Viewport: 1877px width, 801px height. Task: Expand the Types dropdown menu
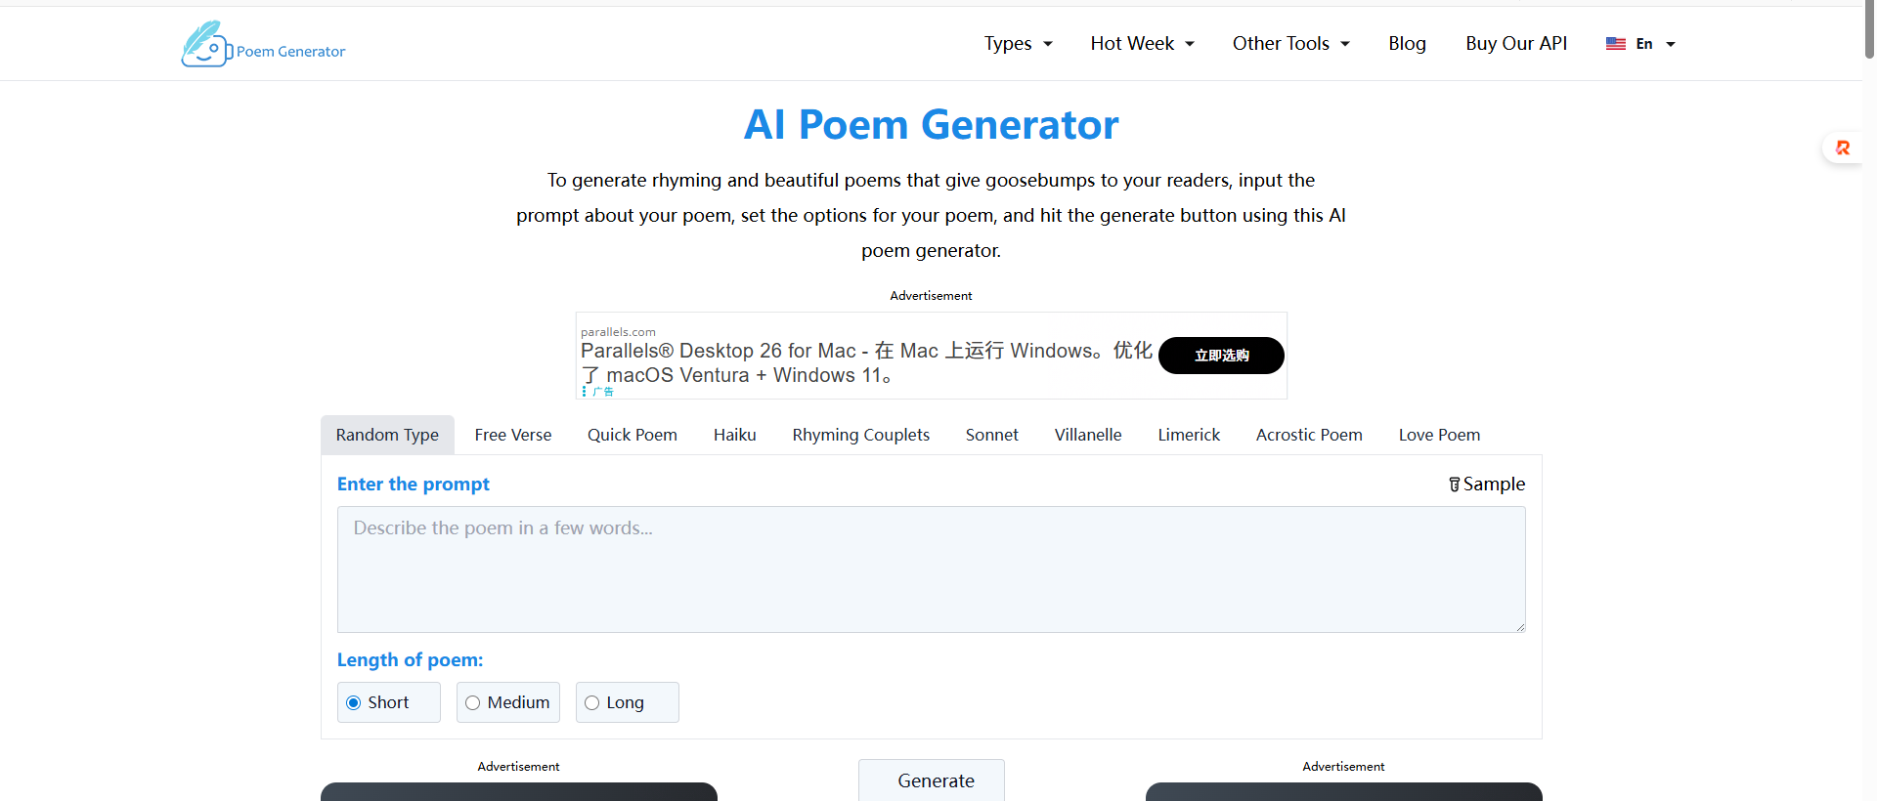click(1018, 44)
